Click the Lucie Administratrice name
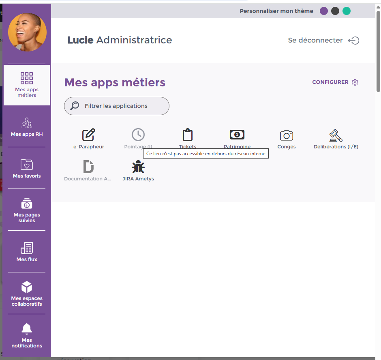The height and width of the screenshot is (360, 381). pyautogui.click(x=120, y=40)
